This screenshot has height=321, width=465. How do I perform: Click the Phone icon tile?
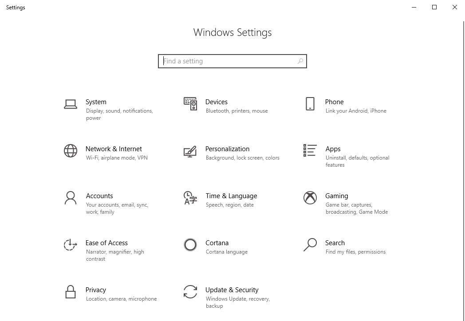[x=310, y=104]
